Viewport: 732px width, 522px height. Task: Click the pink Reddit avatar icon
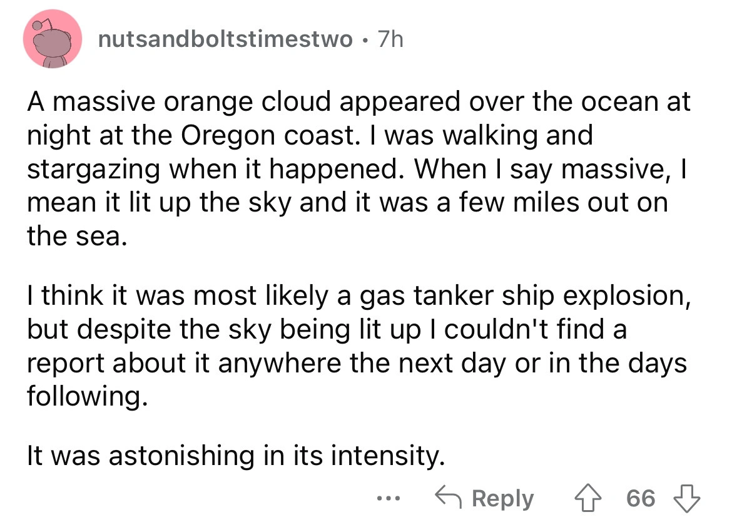53,41
